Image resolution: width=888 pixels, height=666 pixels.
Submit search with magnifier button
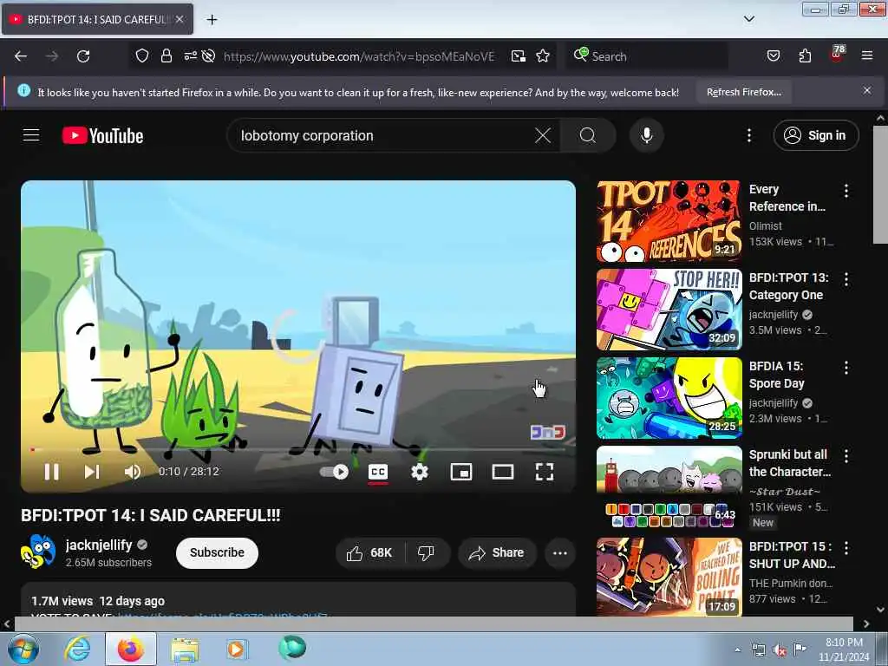pyautogui.click(x=588, y=135)
